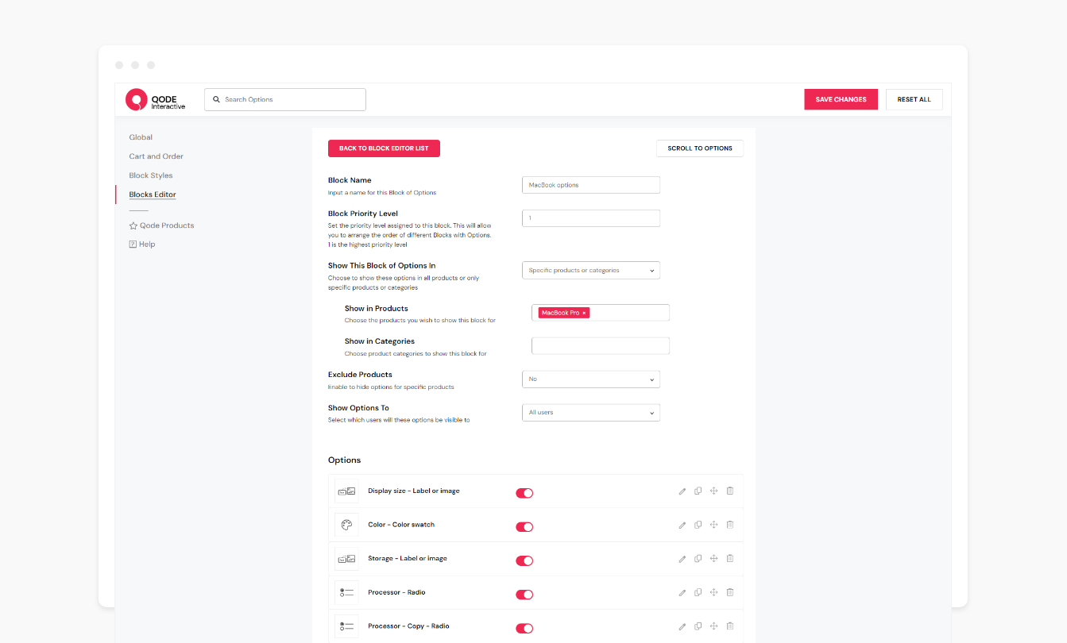The width and height of the screenshot is (1067, 643).
Task: Edit the Display size option with pencil icon
Action: [x=682, y=491]
